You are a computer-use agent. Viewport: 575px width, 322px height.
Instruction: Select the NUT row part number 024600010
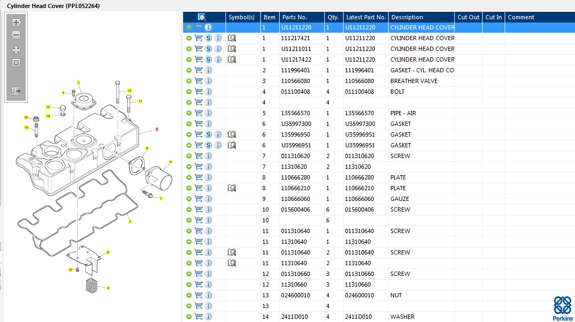(296, 295)
